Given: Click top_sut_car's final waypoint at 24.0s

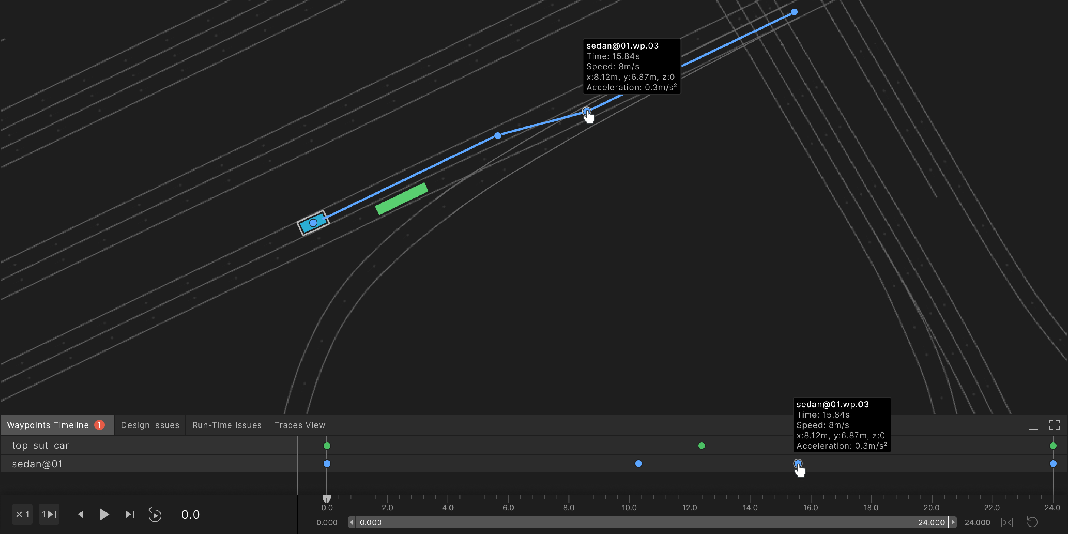Looking at the screenshot, I should 1053,446.
